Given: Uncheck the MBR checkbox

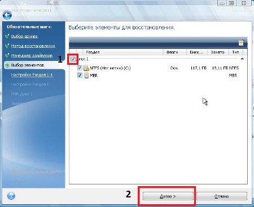Looking at the screenshot, I should pyautogui.click(x=80, y=75).
